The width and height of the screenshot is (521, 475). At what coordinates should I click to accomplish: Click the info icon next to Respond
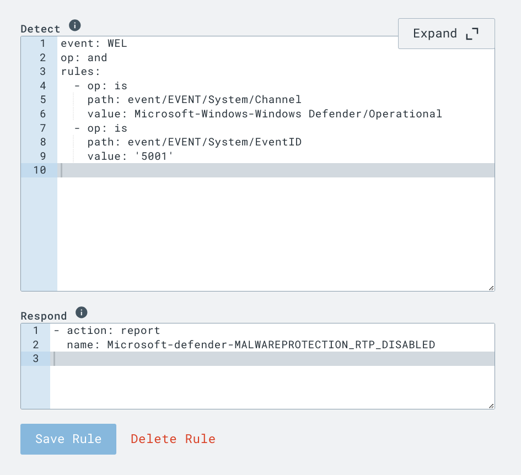pyautogui.click(x=82, y=312)
